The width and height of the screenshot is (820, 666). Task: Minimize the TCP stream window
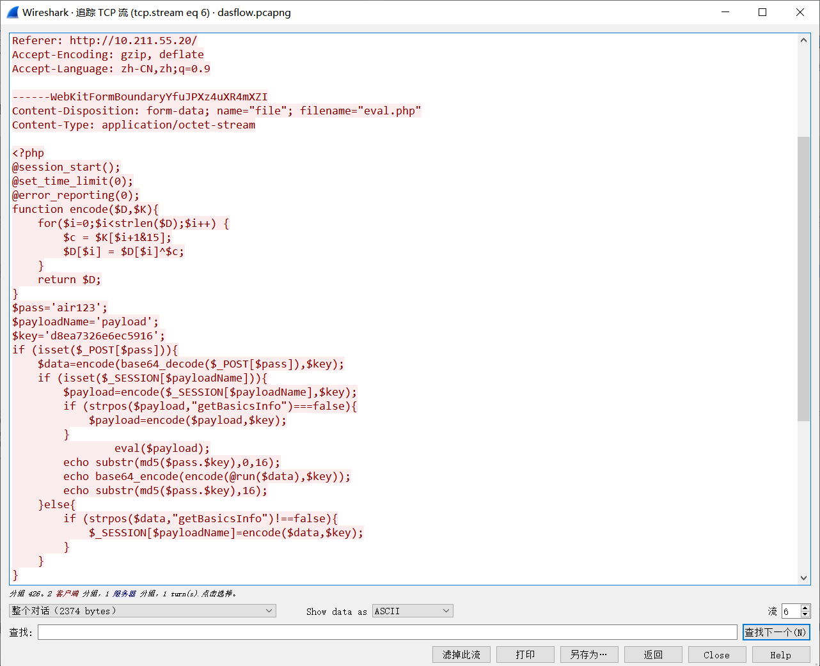point(725,12)
